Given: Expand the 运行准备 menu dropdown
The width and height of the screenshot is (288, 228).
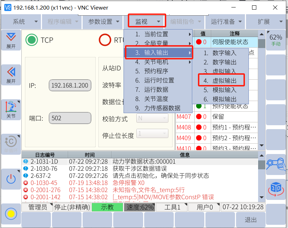Looking at the screenshot, I should pos(226,22).
